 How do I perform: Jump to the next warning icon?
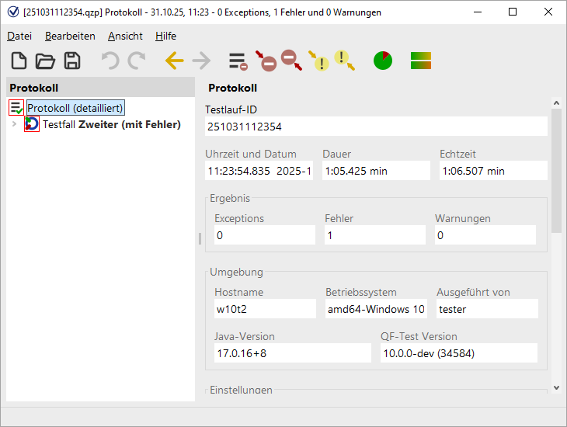coord(345,61)
